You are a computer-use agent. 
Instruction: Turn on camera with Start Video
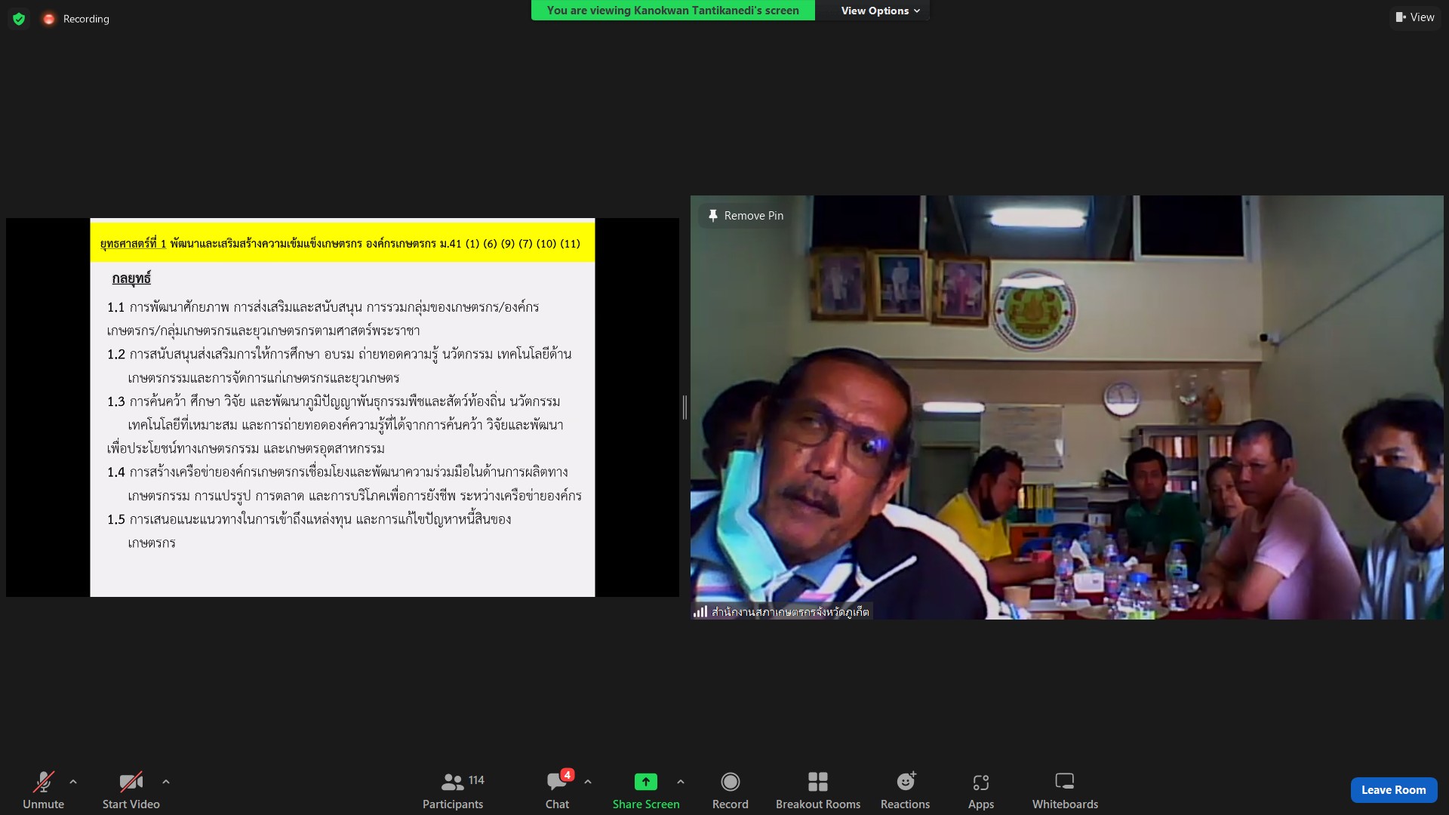(x=131, y=790)
